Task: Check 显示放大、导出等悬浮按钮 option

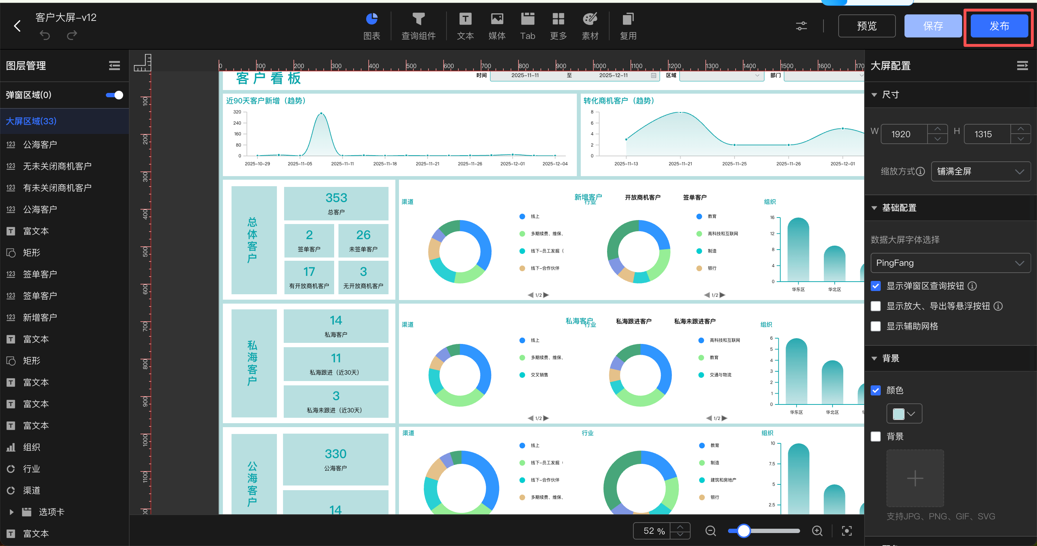Action: point(876,306)
